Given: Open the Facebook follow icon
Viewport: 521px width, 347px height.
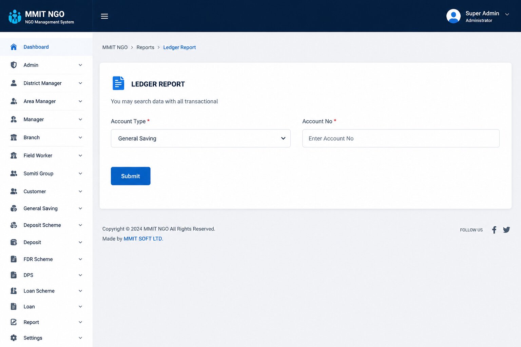Looking at the screenshot, I should (494, 230).
